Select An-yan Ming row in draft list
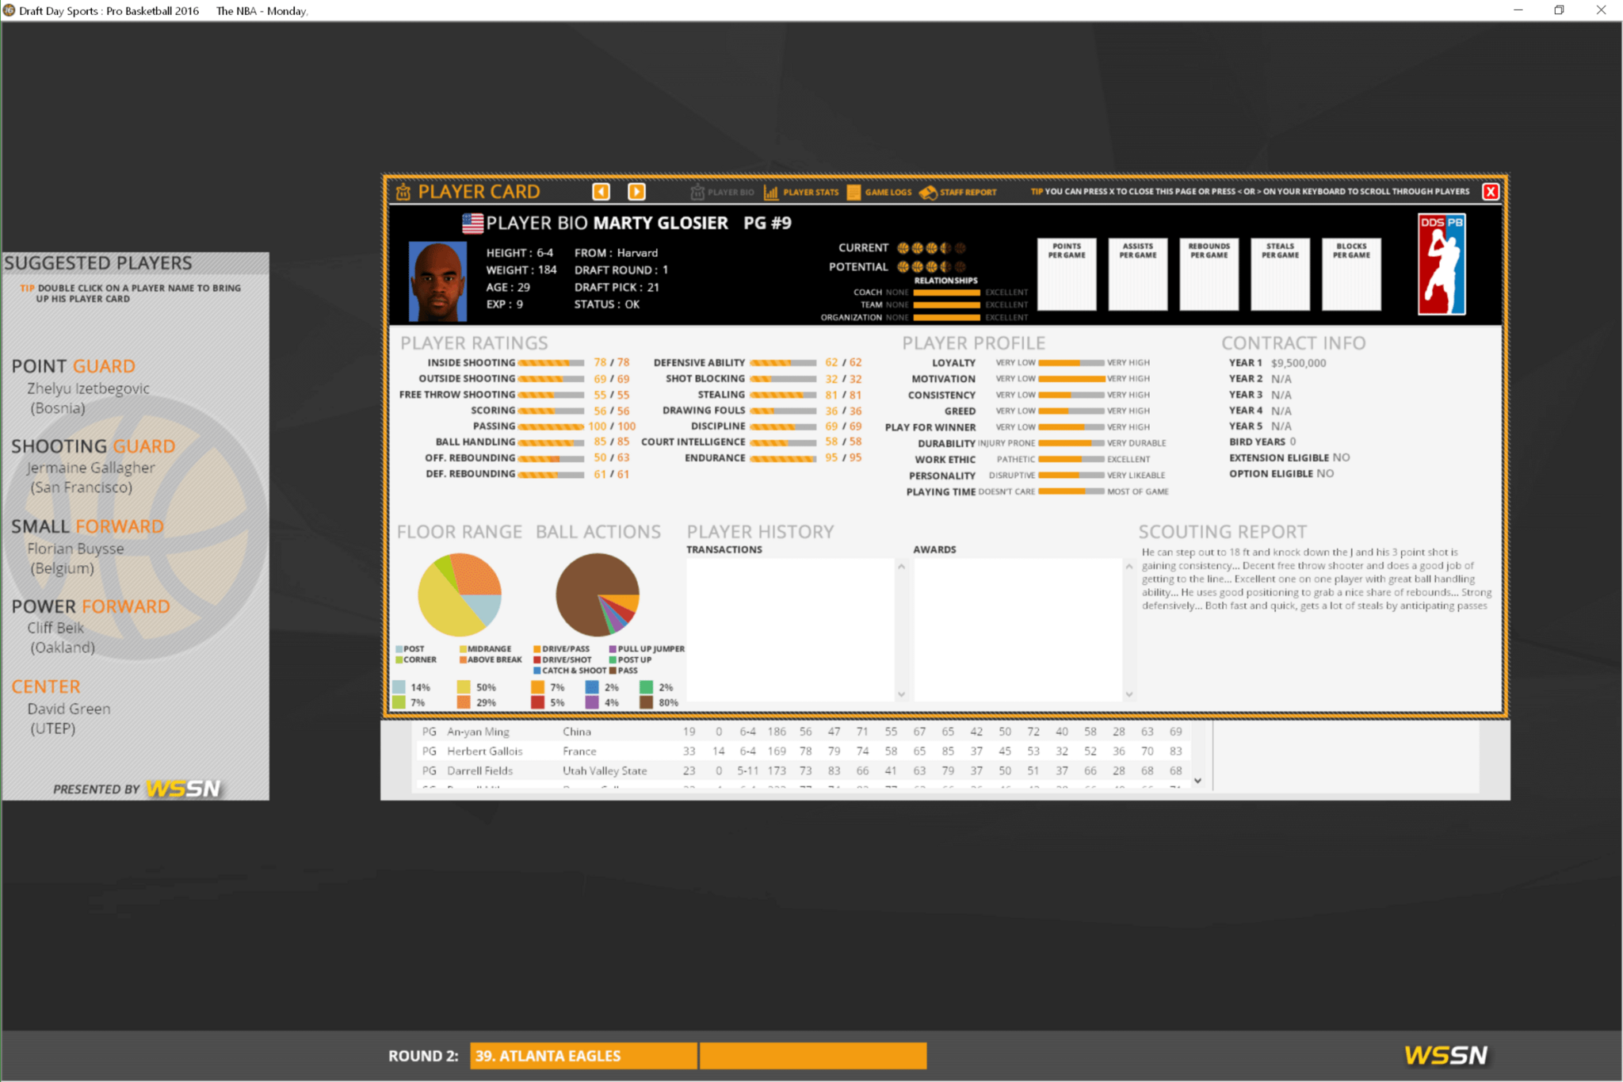 [802, 732]
